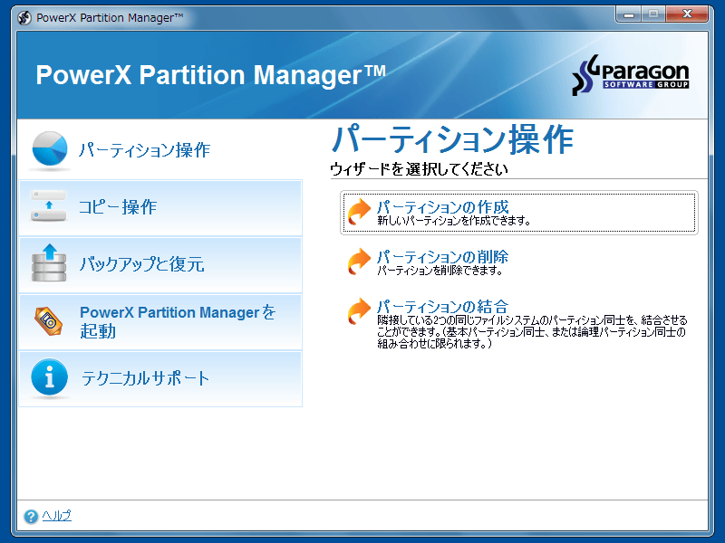Minimize the PowerX Partition Manager window
This screenshot has height=543, width=725.
click(628, 14)
